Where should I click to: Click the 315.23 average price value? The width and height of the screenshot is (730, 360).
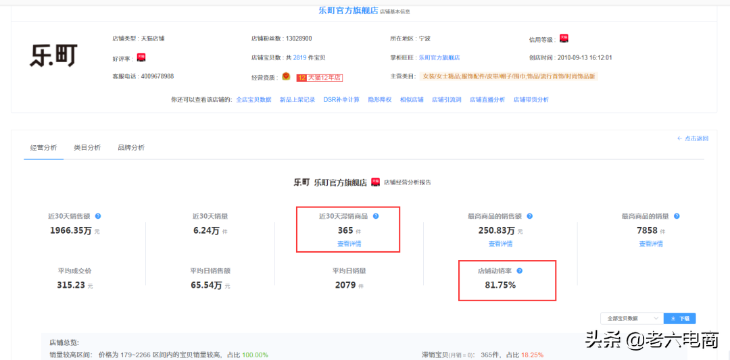point(71,284)
